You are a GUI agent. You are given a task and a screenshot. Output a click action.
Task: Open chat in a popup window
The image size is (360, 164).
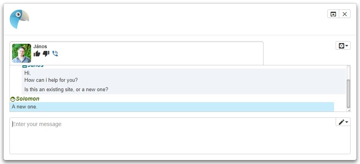coord(333,14)
